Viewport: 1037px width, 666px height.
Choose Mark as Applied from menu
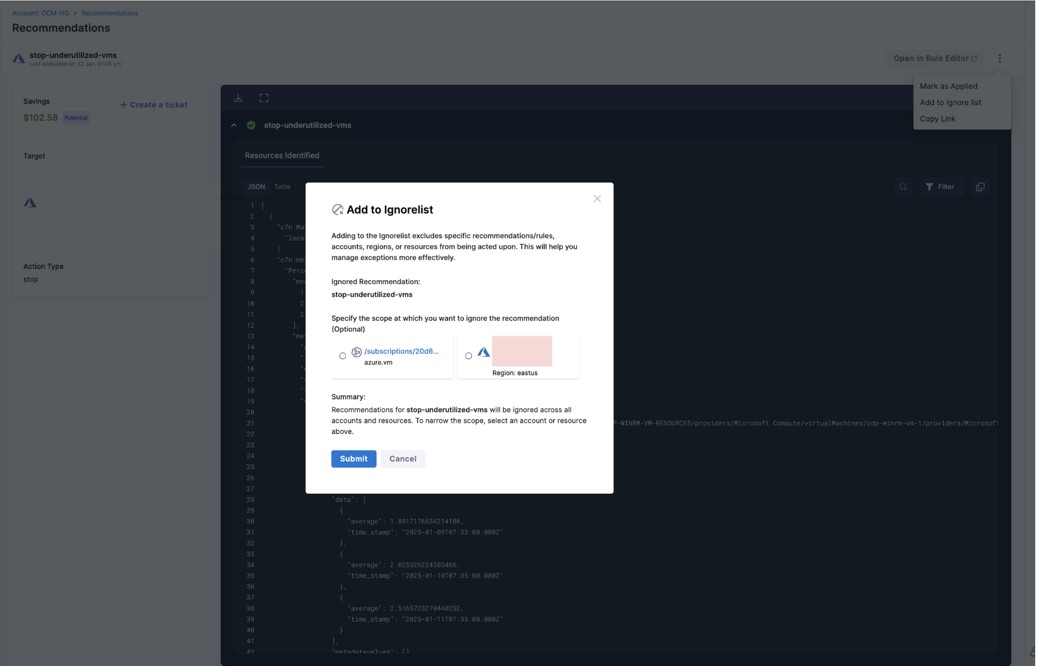pyautogui.click(x=948, y=86)
